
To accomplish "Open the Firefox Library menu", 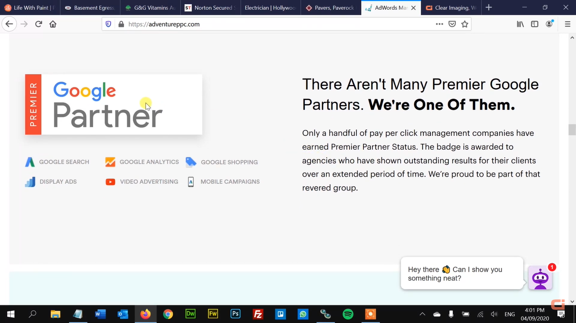I will (520, 24).
